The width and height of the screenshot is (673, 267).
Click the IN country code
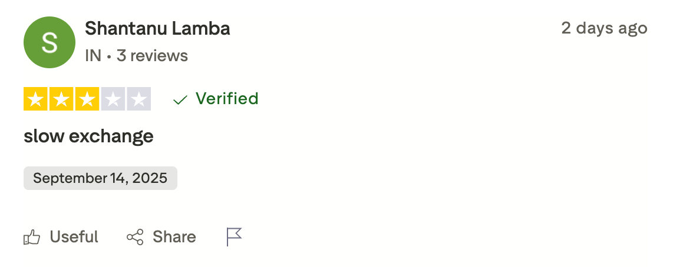pos(93,56)
